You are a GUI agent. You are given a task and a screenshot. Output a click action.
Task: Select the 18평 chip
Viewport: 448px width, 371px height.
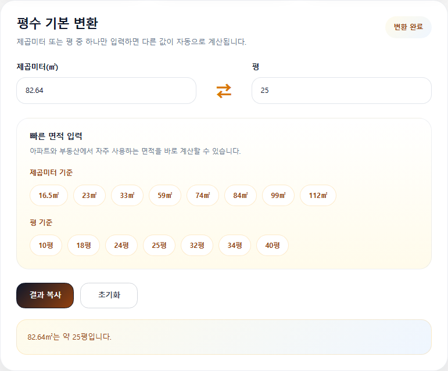click(x=84, y=246)
